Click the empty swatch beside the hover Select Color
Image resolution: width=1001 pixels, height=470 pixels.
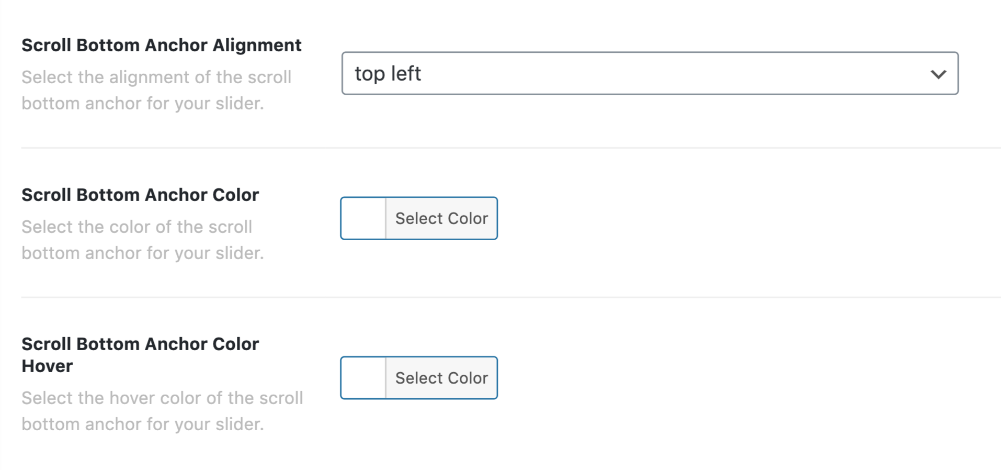(363, 377)
